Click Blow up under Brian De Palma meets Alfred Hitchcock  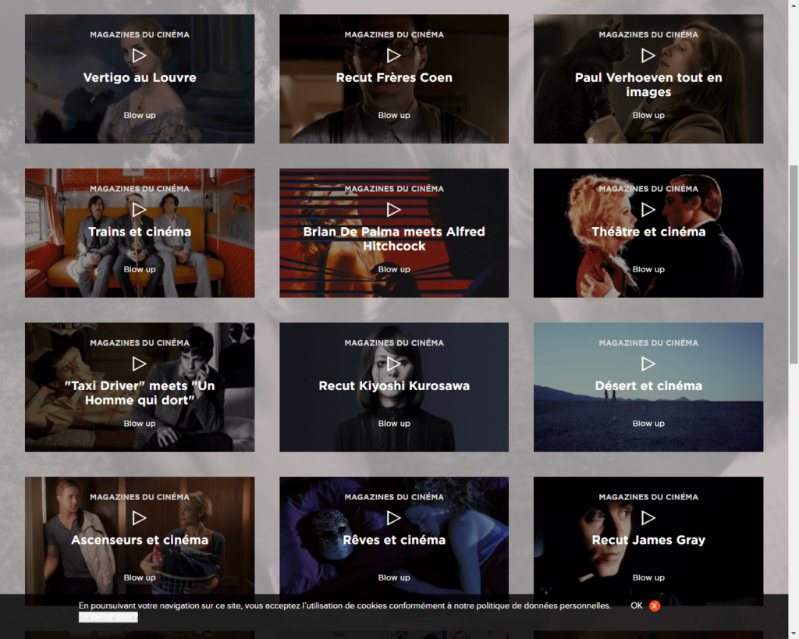tap(394, 269)
